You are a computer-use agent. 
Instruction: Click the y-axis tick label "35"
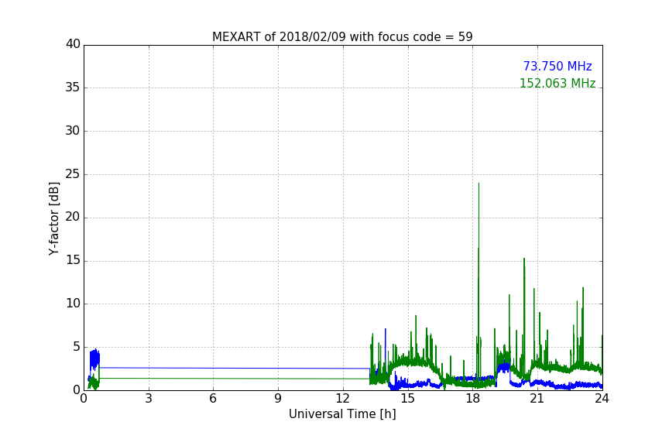(73, 87)
